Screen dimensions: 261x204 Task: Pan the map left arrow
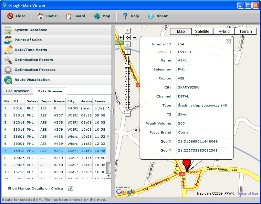pos(121,37)
